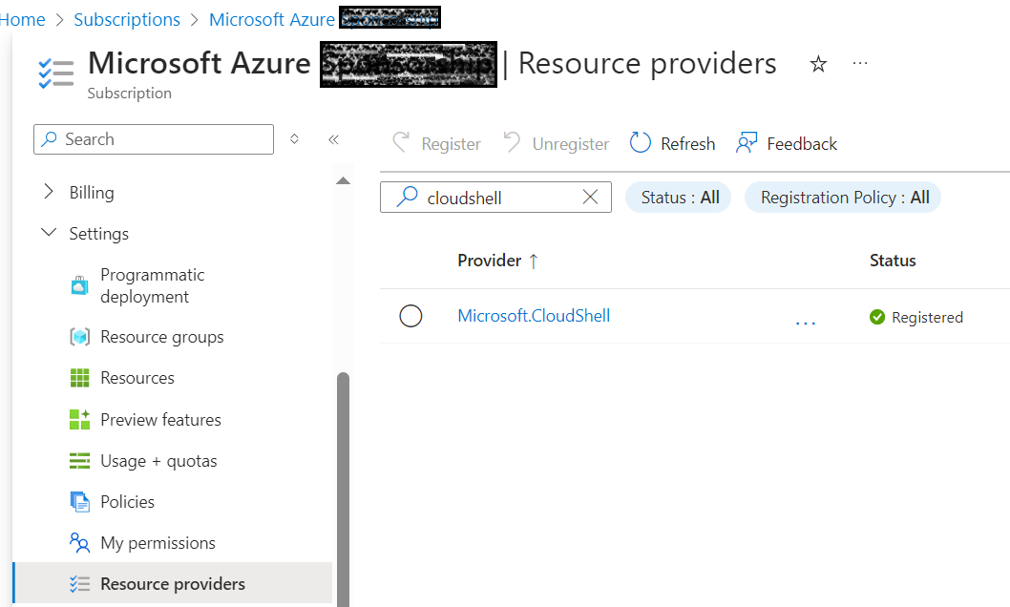Click the Register button label

tap(451, 143)
